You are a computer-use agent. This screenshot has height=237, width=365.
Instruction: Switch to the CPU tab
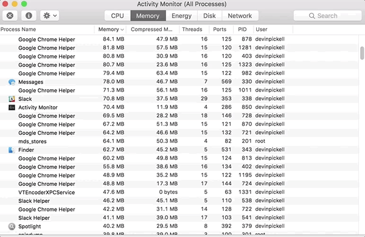tap(117, 16)
